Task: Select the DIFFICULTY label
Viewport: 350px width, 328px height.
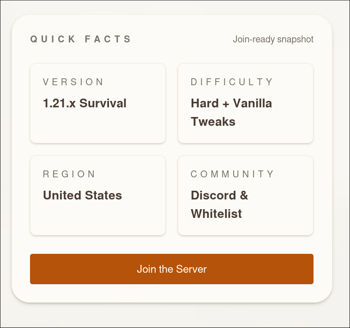Action: [232, 82]
